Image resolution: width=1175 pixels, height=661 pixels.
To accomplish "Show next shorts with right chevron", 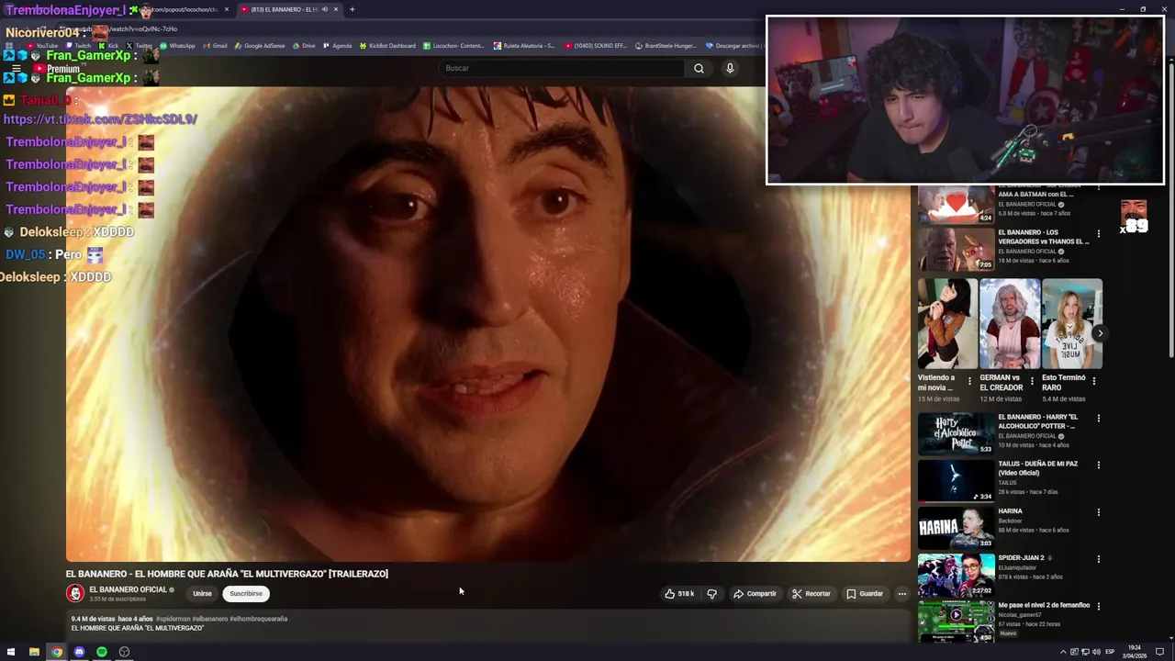I will tap(1099, 333).
